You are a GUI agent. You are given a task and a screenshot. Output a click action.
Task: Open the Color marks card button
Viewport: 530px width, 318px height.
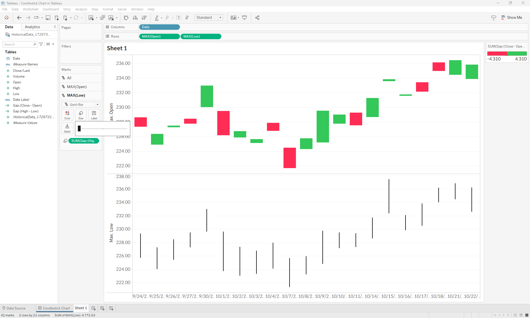click(67, 115)
